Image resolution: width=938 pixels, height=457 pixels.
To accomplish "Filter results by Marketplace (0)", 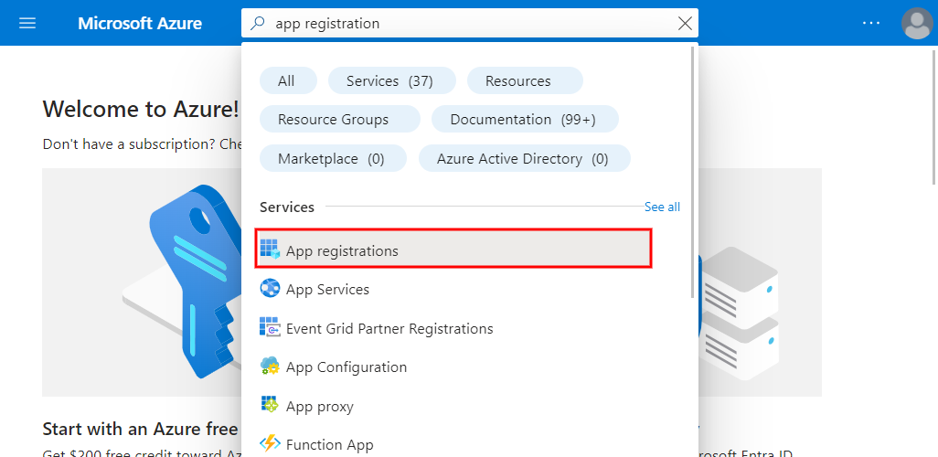I will coord(333,158).
